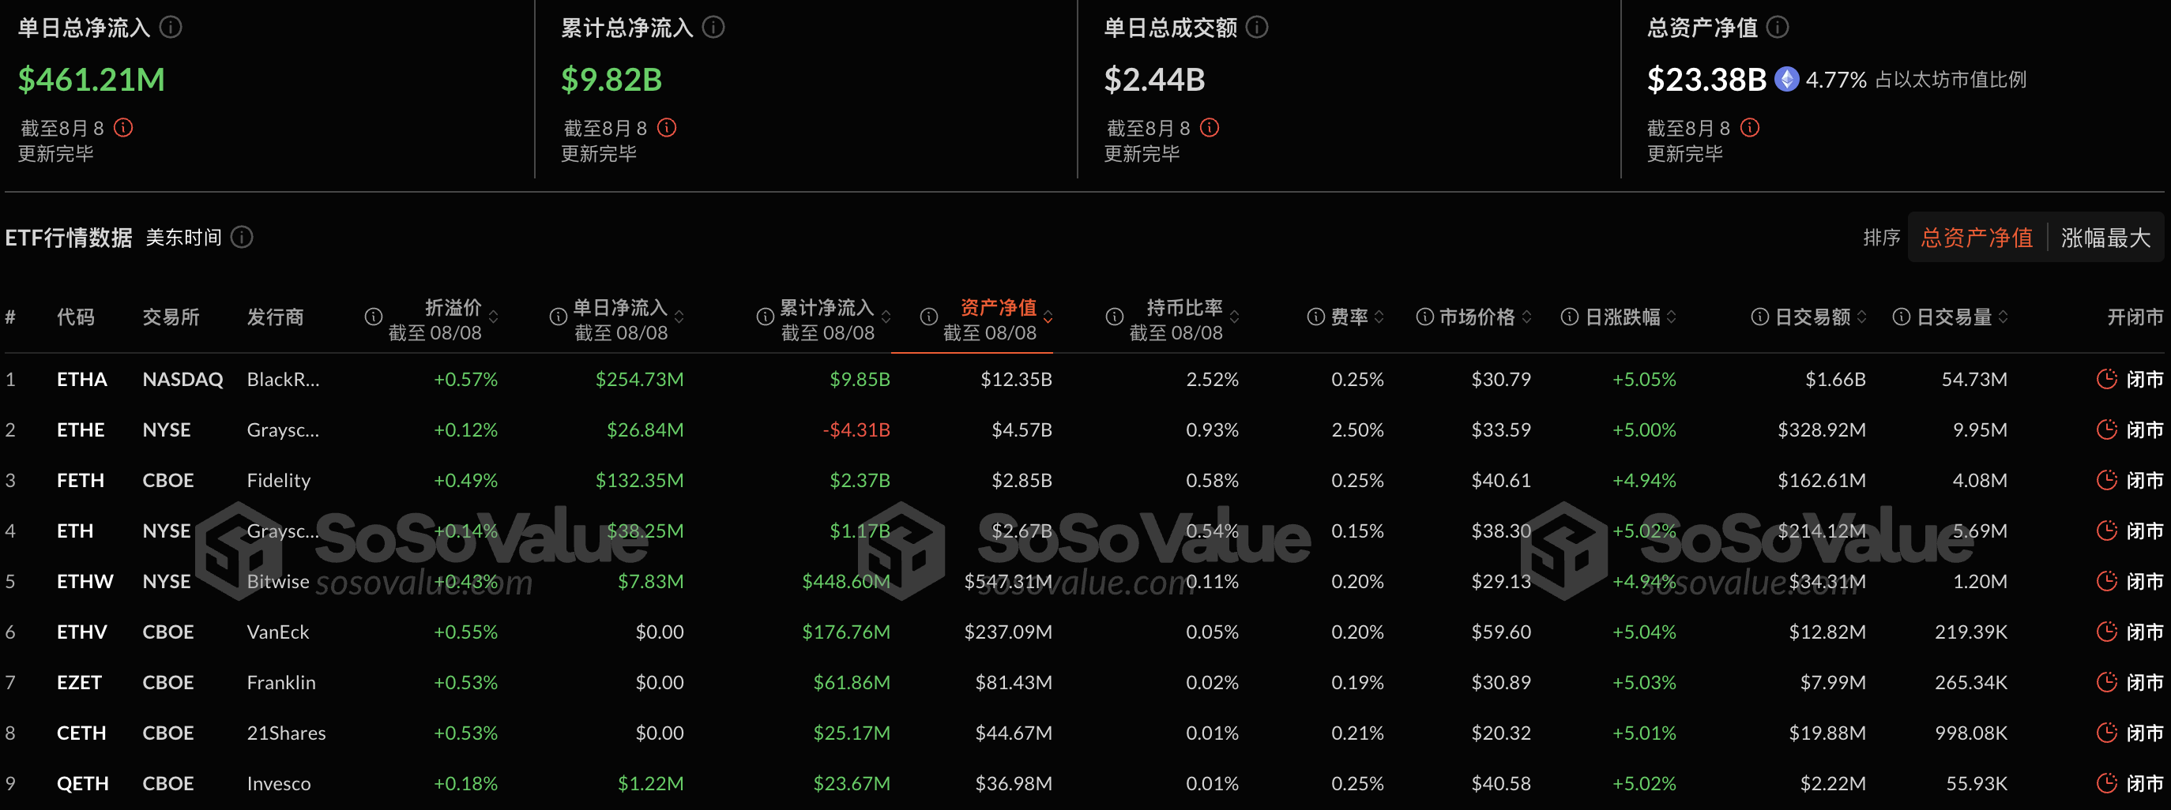
Task: Sort by 日交易额 column arrows
Action: [x=1861, y=317]
